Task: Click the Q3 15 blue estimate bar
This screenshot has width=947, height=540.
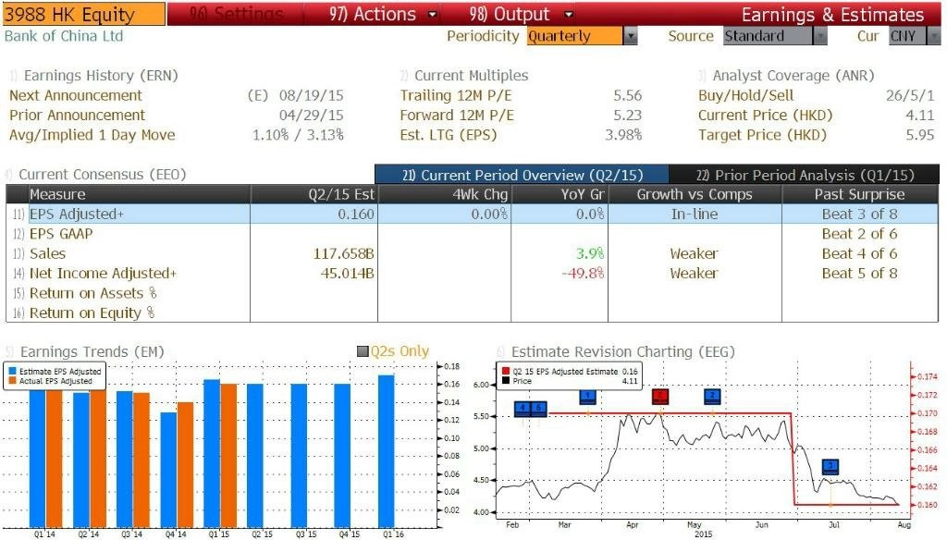Action: click(x=299, y=456)
